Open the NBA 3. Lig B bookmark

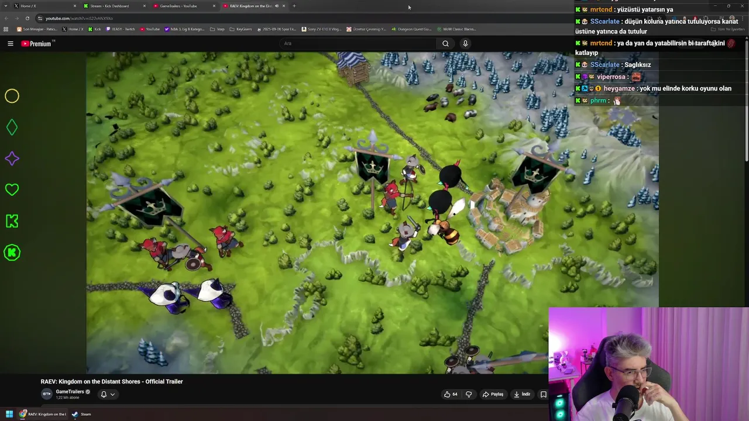pyautogui.click(x=185, y=29)
